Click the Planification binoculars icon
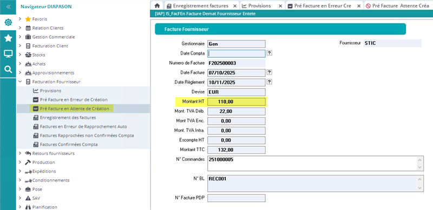Image resolution: width=433 pixels, height=210 pixels. pos(28,207)
